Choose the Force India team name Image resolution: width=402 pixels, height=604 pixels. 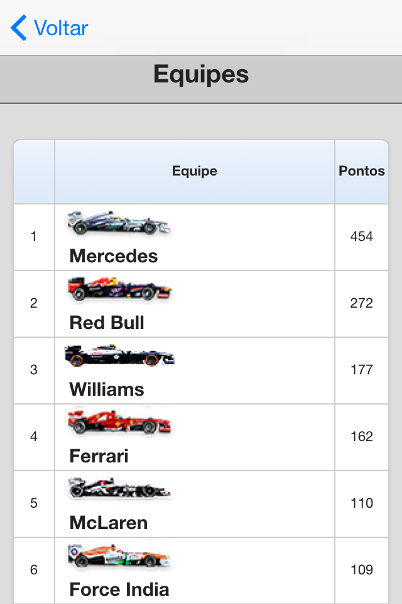tap(119, 590)
